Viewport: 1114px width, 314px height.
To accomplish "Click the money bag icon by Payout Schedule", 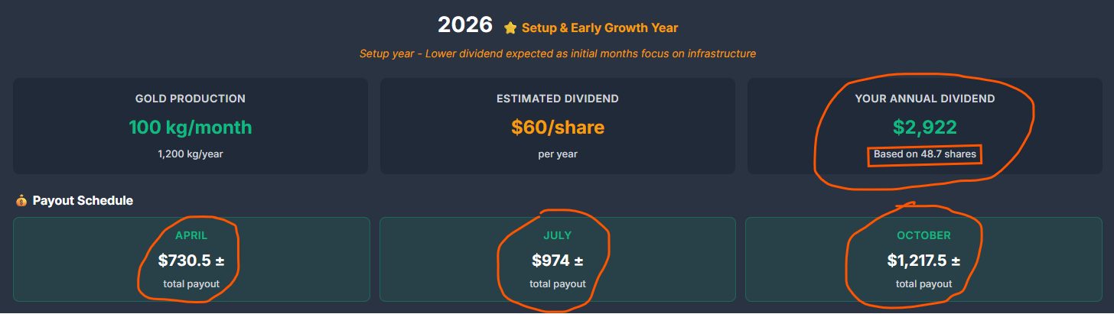I will 21,201.
